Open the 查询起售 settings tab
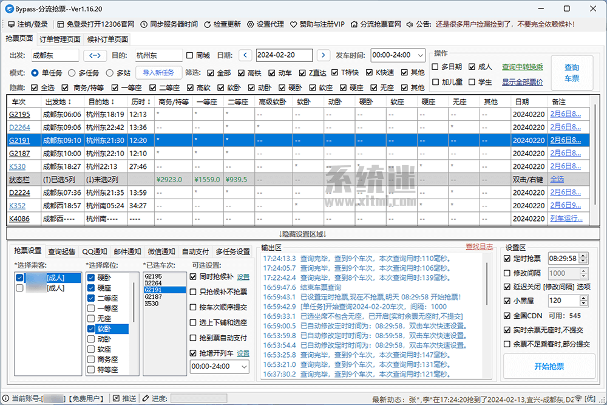 [61, 251]
